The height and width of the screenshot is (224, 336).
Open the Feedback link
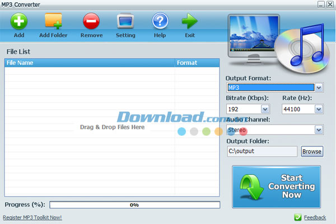tap(315, 218)
